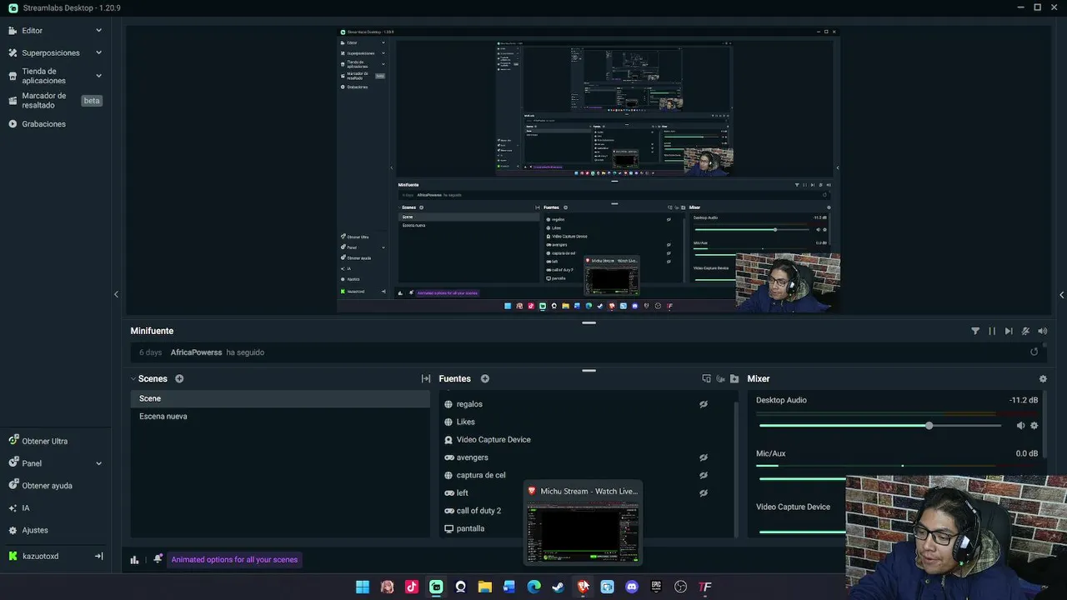Viewport: 1067px width, 600px height.
Task: Click the second icon on the Fuentes header right side
Action: click(x=720, y=378)
